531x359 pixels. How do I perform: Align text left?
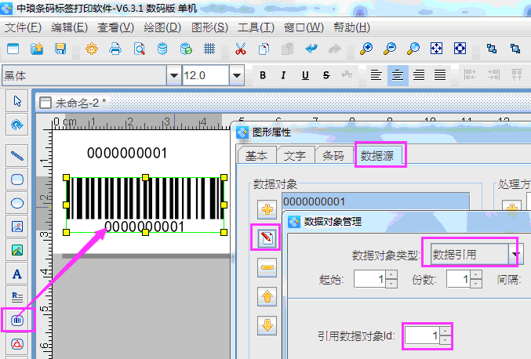click(376, 75)
